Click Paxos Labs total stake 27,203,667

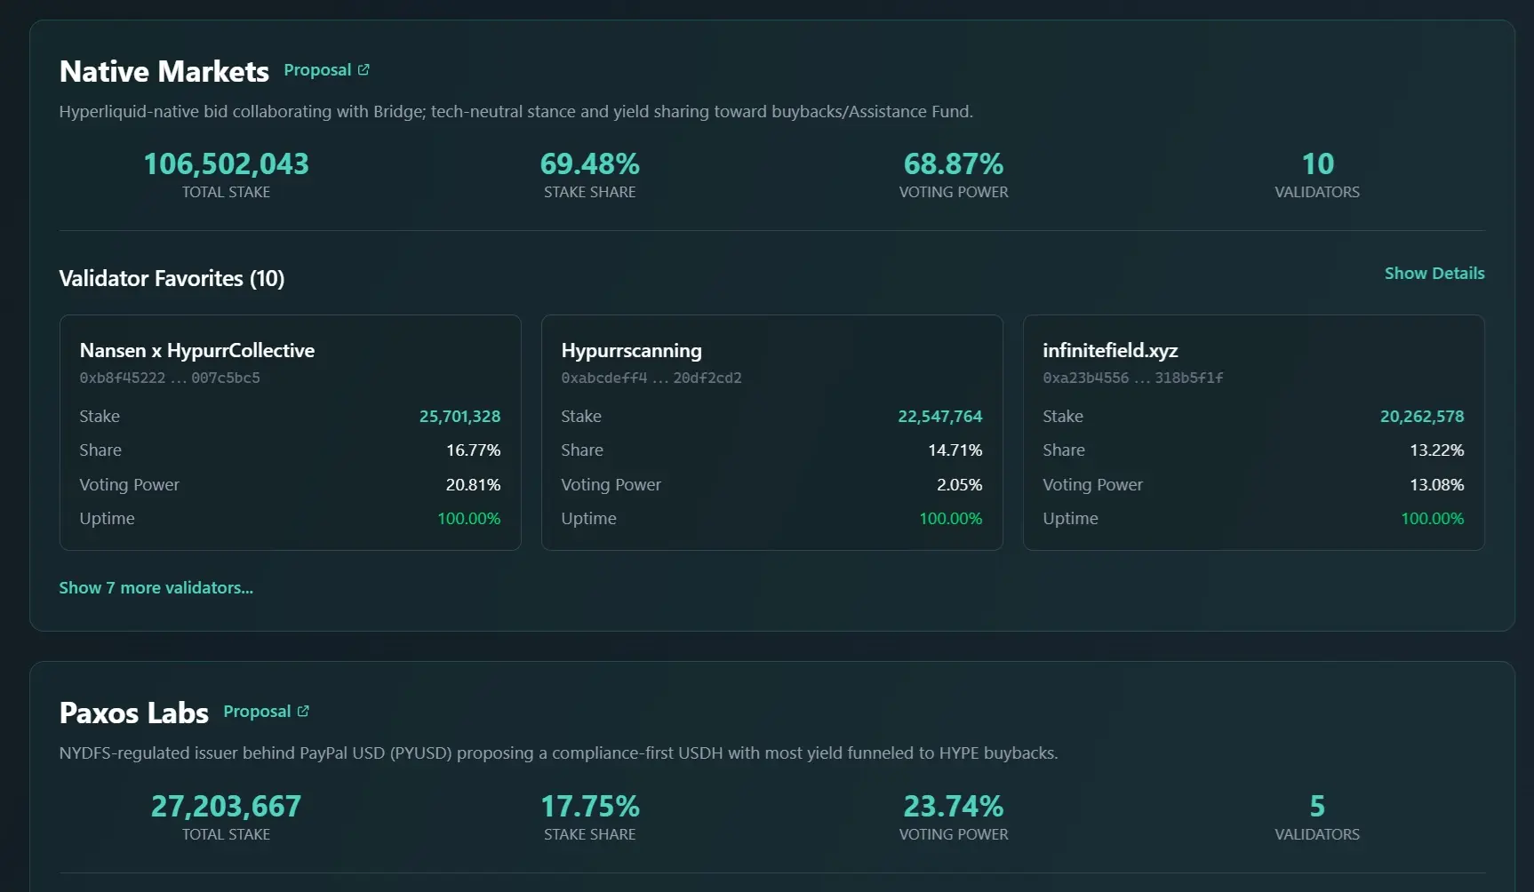click(x=226, y=807)
